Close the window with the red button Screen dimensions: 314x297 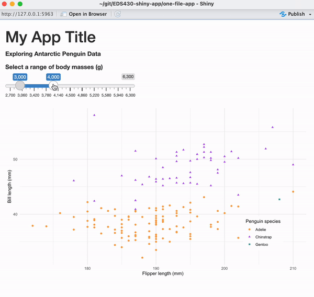click(x=4, y=4)
